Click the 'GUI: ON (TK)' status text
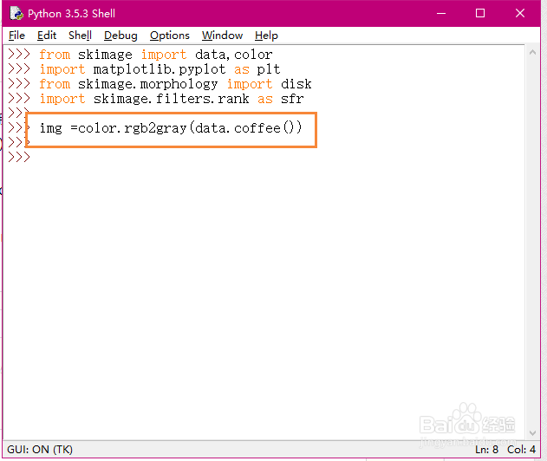The height and width of the screenshot is (461, 547). pyautogui.click(x=40, y=450)
